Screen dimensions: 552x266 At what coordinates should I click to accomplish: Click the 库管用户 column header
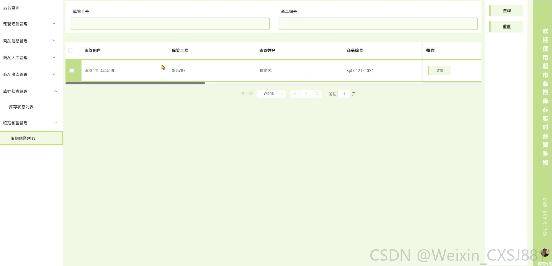click(x=92, y=50)
